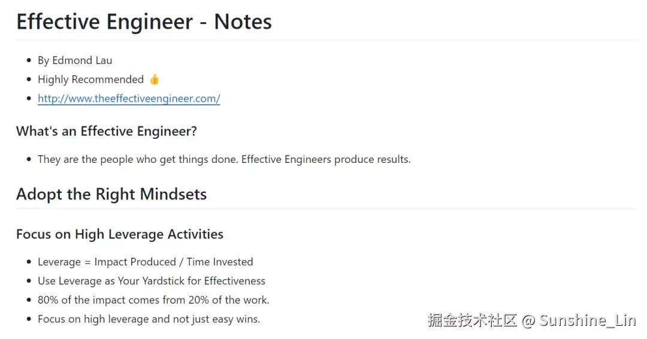Click the 掘金技术社区 watermark text
Screen dimensions: 647x339
click(x=472, y=320)
